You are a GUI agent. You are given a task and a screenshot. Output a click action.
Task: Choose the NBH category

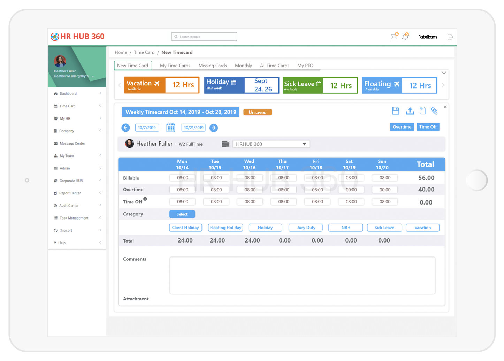tap(346, 228)
